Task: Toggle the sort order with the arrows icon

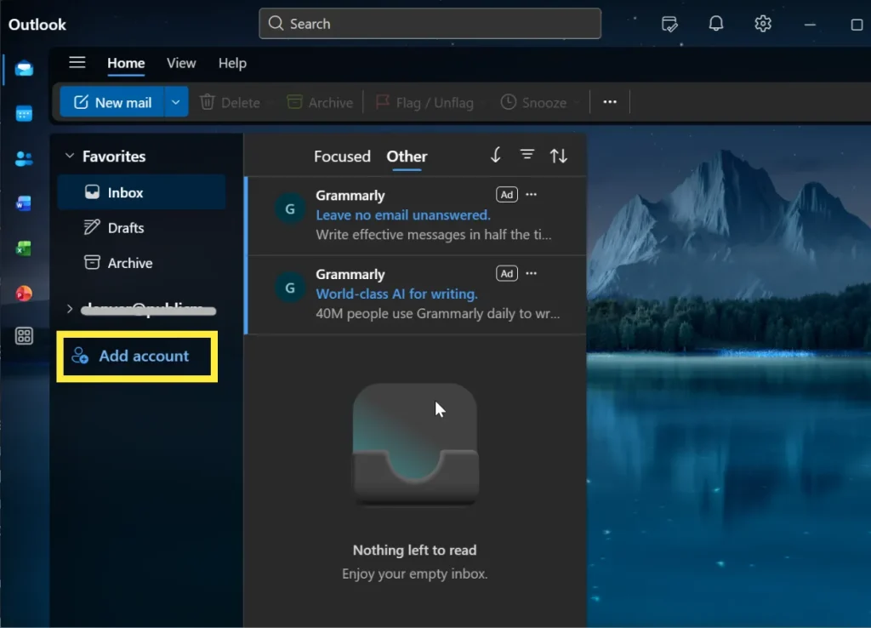Action: (559, 155)
